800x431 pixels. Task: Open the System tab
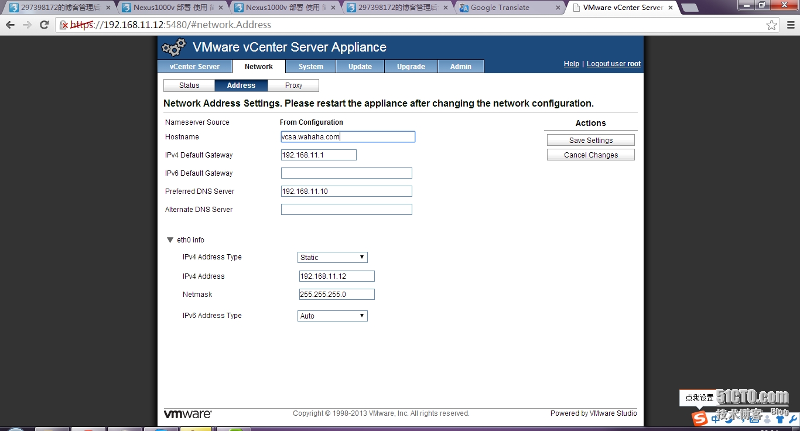pyautogui.click(x=310, y=66)
